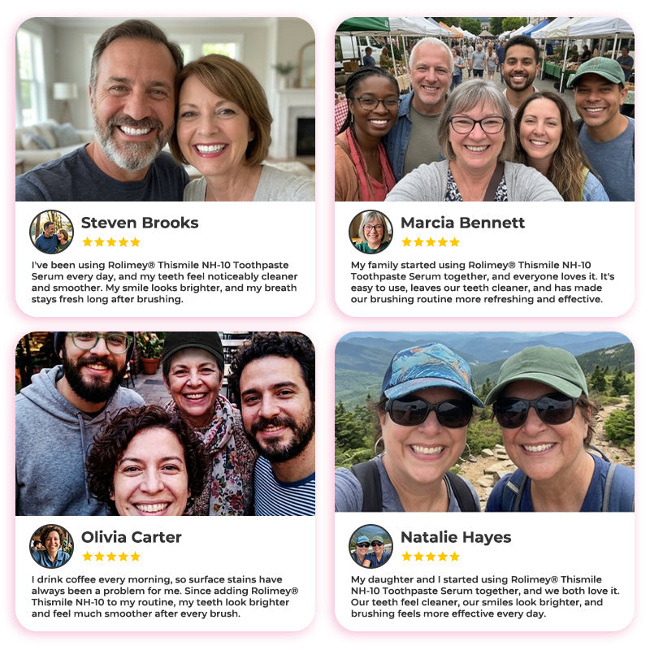Image resolution: width=650 pixels, height=650 pixels.
Task: Select the Natalie Hayes reviewer name
Action: (x=456, y=537)
